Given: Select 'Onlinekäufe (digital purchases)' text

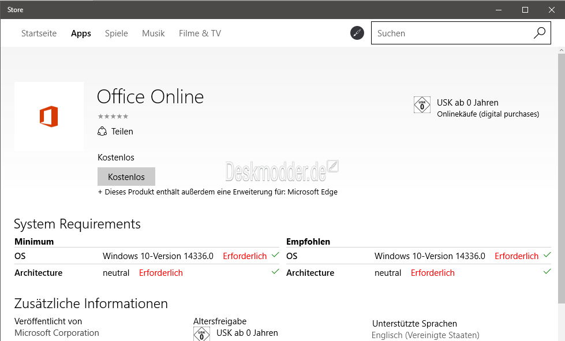Looking at the screenshot, I should coord(488,114).
